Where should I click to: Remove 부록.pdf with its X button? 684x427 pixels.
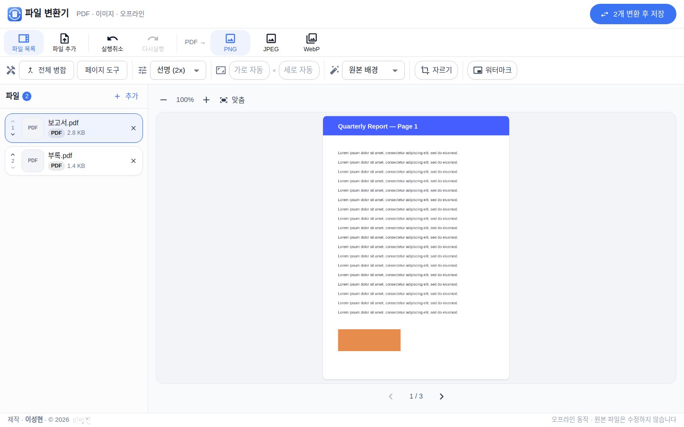pyautogui.click(x=133, y=161)
